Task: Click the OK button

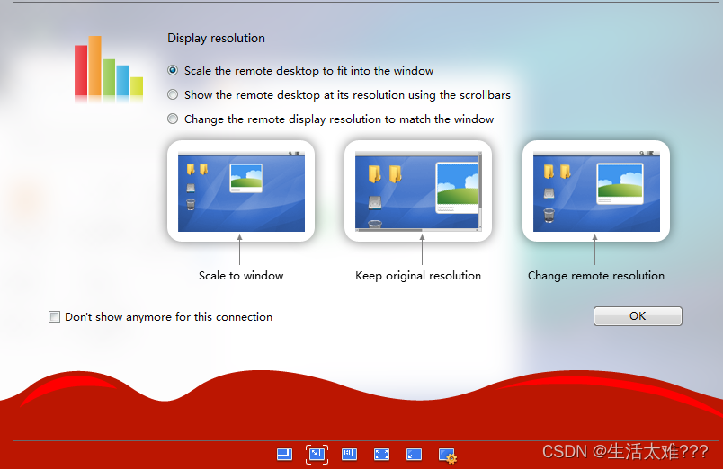Action: (638, 316)
